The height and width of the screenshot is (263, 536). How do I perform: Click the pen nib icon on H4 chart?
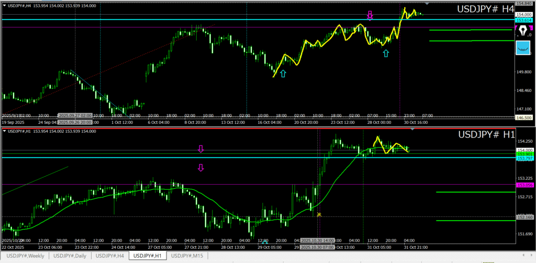(523, 31)
